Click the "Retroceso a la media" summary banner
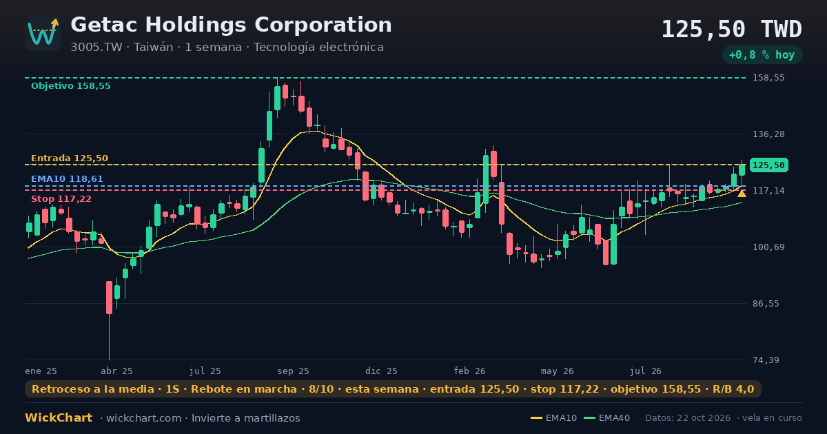The image size is (827, 434). coord(393,389)
